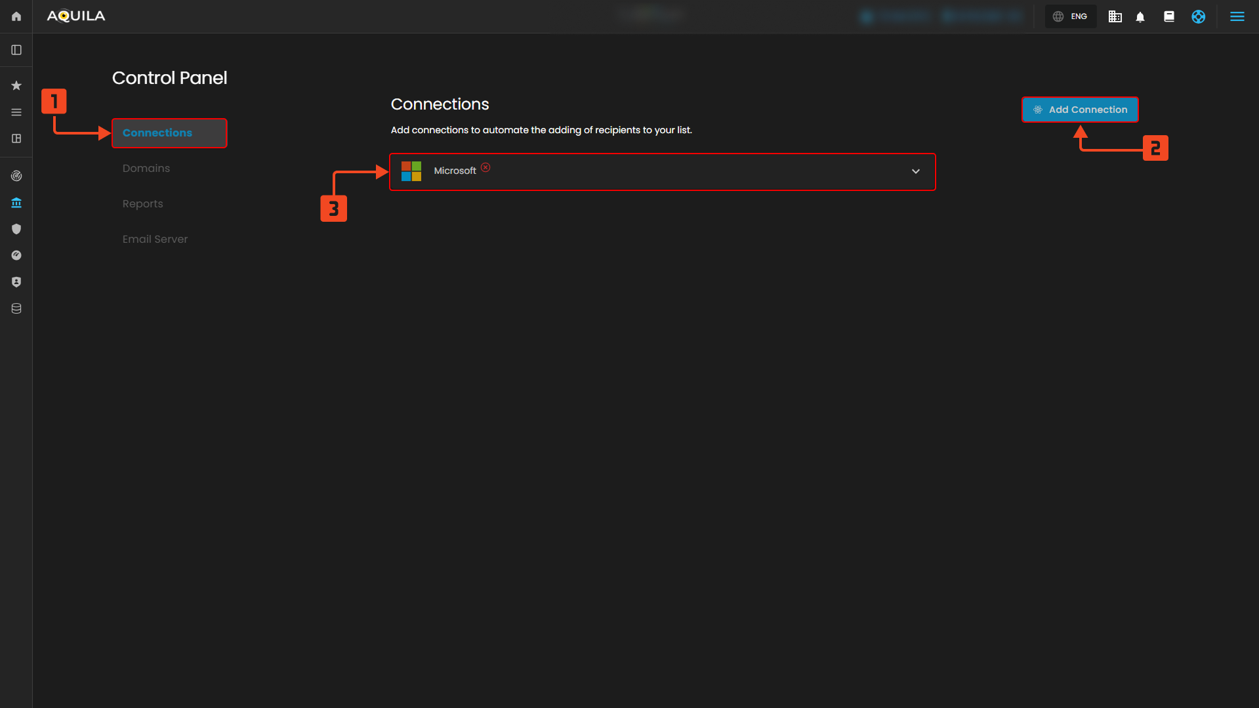Click the blue lifebuoy support icon

(1198, 17)
